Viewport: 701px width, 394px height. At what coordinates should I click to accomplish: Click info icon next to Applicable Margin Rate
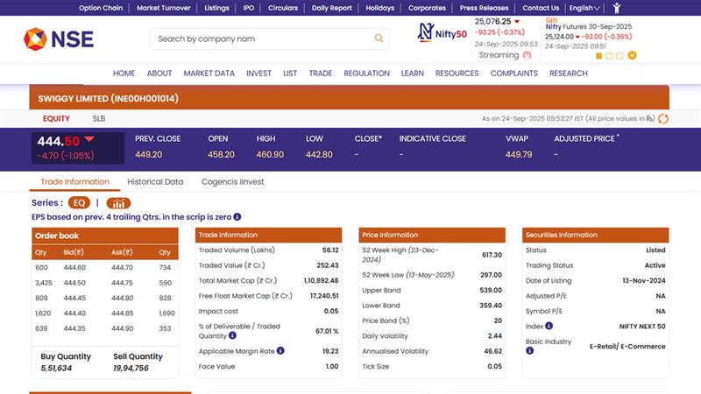tap(281, 350)
